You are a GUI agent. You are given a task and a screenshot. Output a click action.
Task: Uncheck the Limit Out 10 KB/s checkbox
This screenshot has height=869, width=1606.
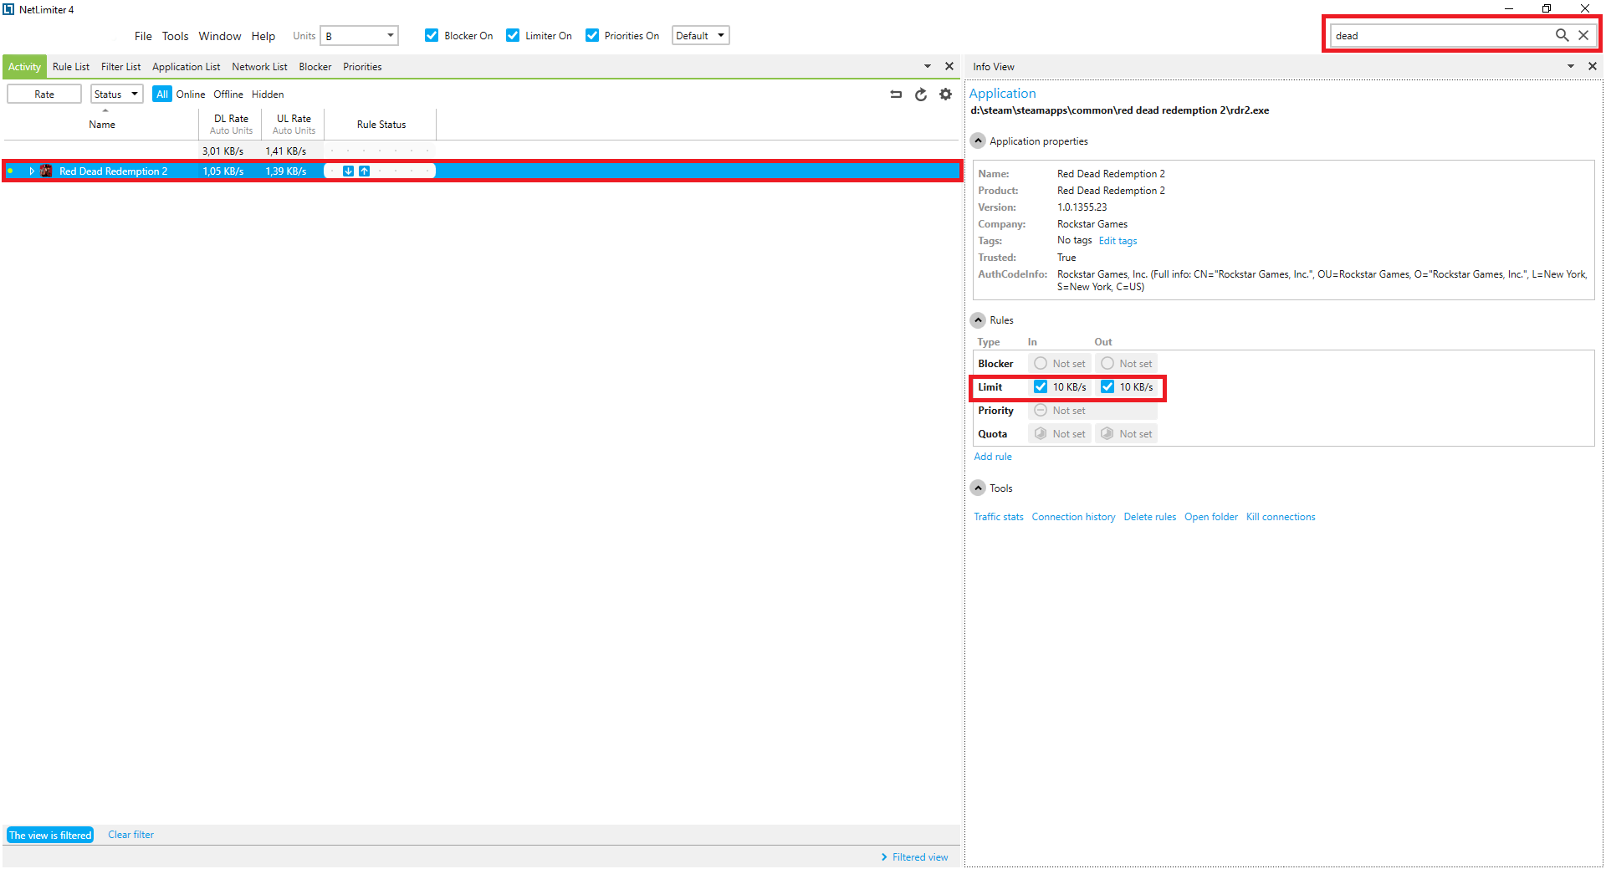tap(1107, 387)
